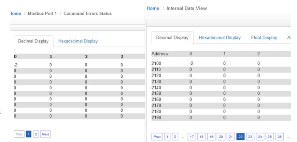Click the -2 value at address 2100
This screenshot has width=297, height=142.
coord(191,63)
